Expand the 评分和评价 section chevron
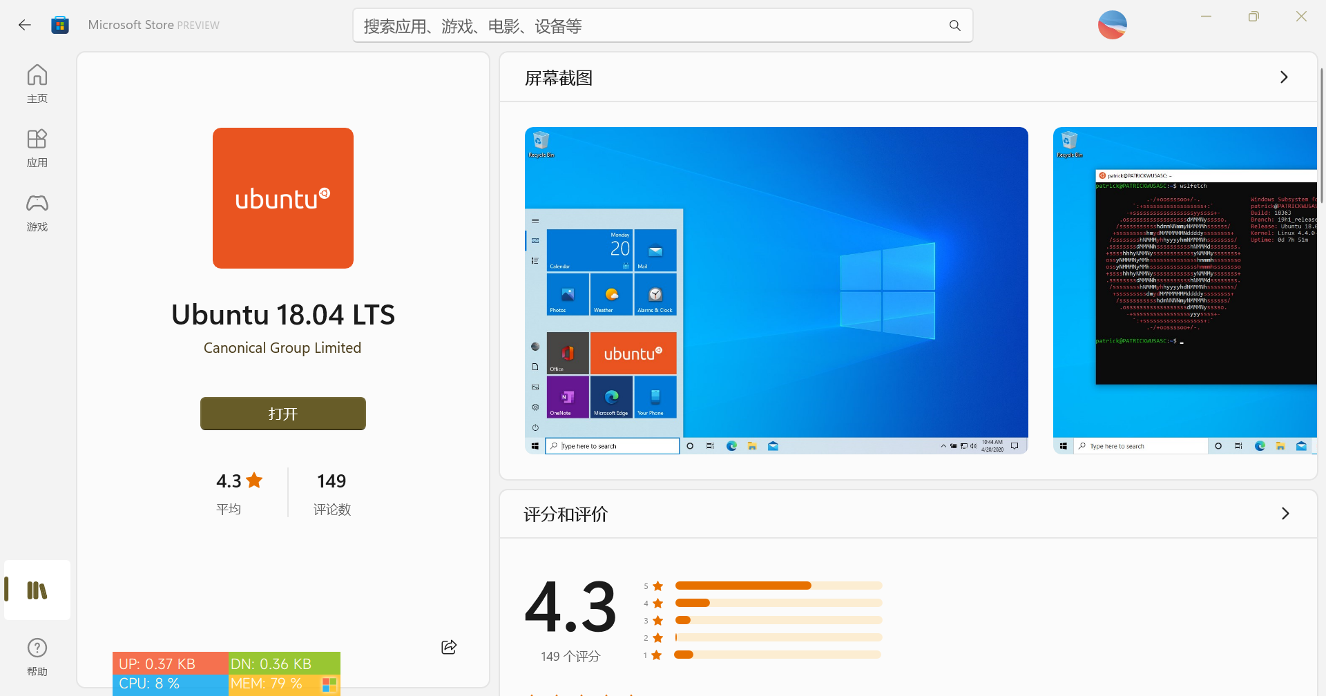The height and width of the screenshot is (696, 1326). click(x=1285, y=514)
